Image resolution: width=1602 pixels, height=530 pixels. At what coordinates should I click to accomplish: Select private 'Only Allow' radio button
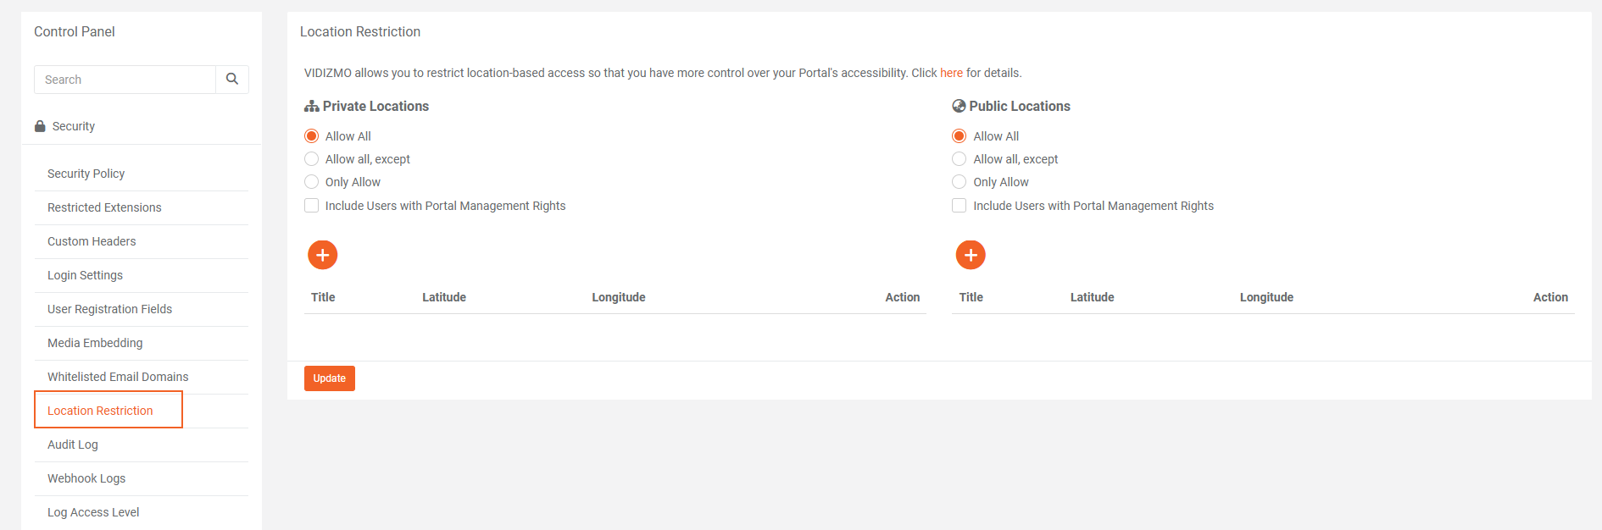click(x=312, y=182)
